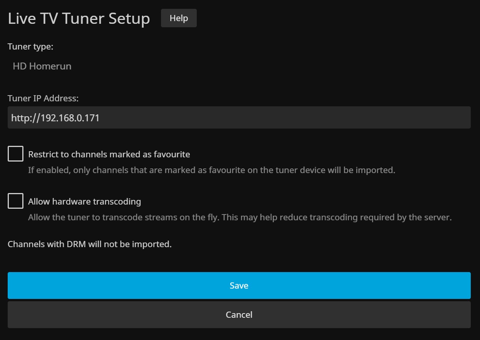Select the HD Homerun tuner type value

(42, 66)
